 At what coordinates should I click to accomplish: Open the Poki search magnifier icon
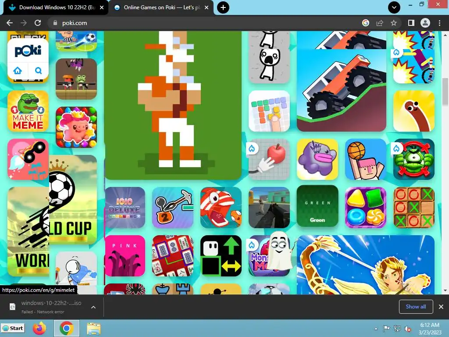coord(39,70)
